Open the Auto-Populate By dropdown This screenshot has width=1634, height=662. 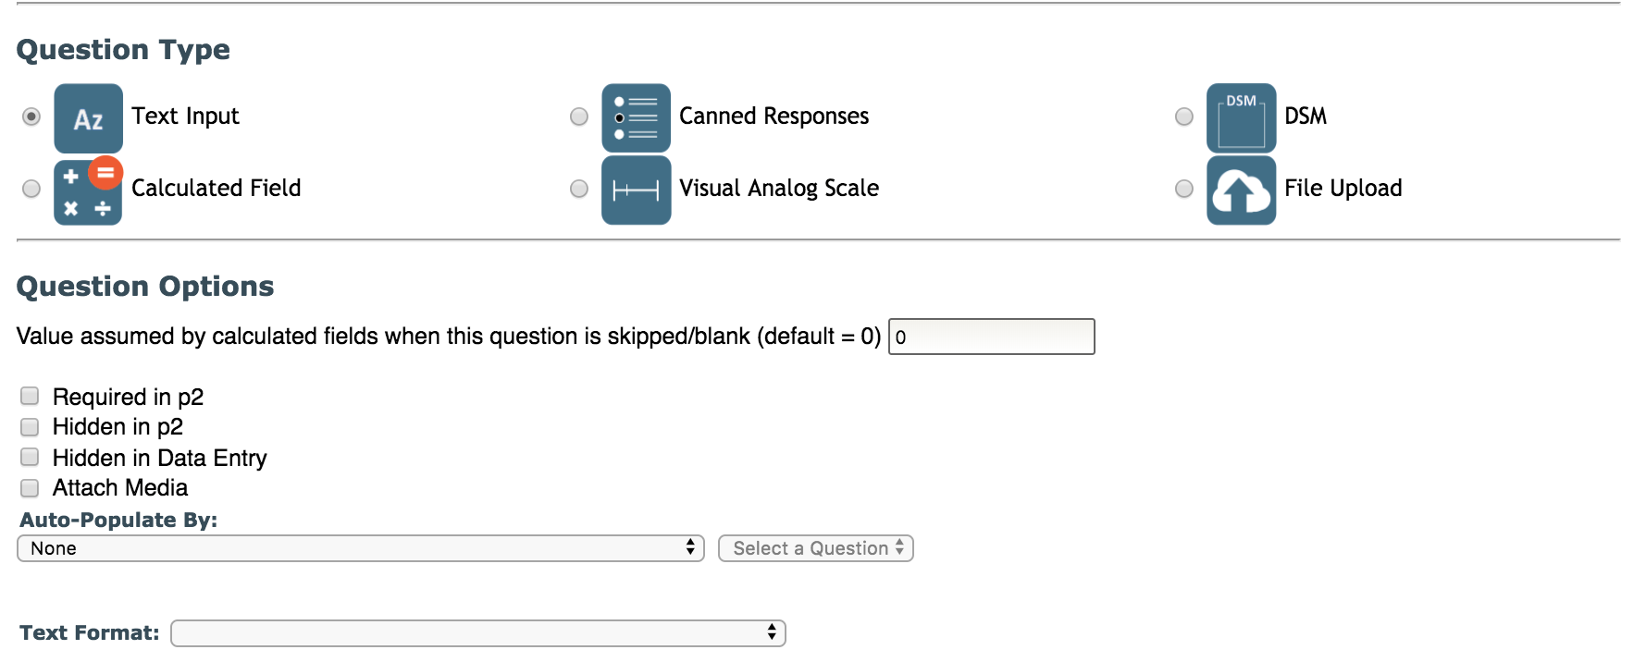click(x=361, y=548)
